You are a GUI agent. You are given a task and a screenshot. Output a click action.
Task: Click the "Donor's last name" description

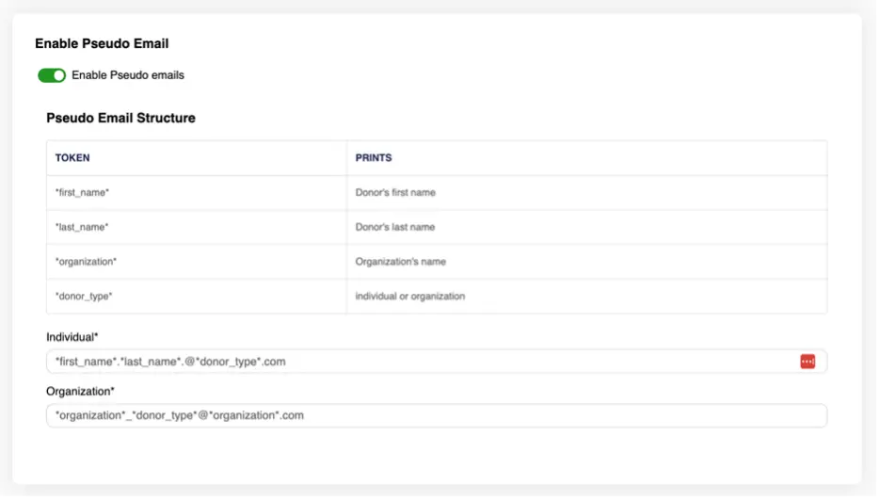[x=395, y=227]
